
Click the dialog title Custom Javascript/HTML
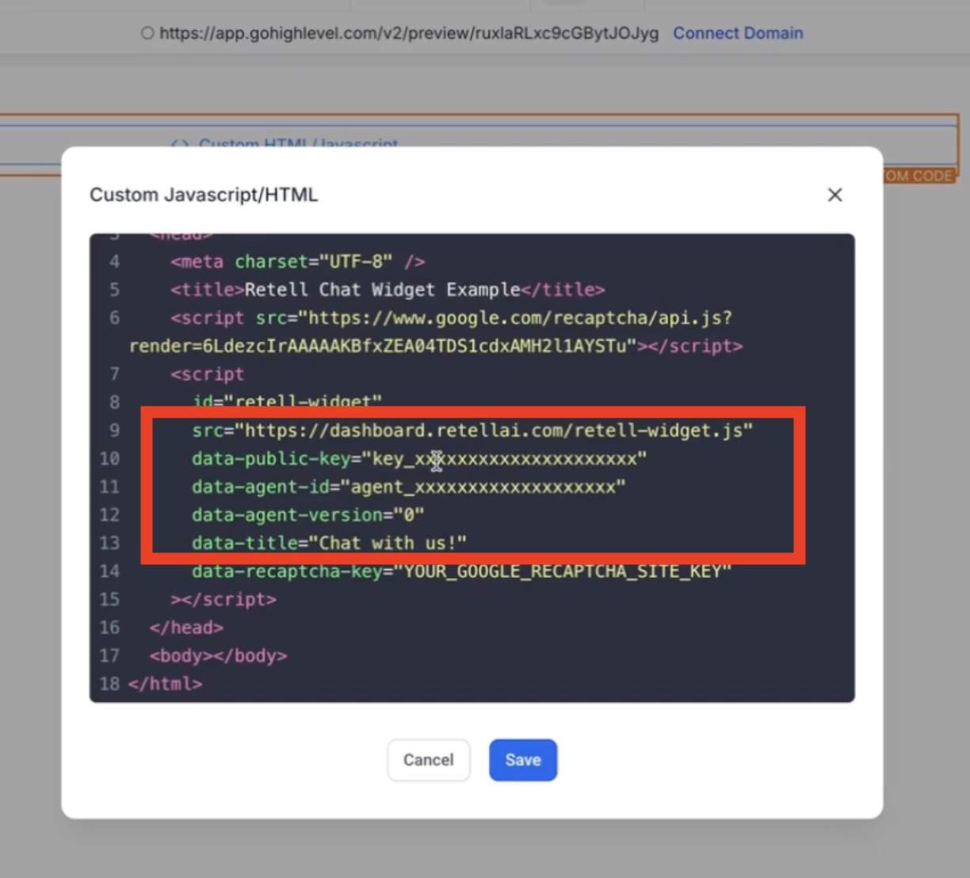pos(204,195)
